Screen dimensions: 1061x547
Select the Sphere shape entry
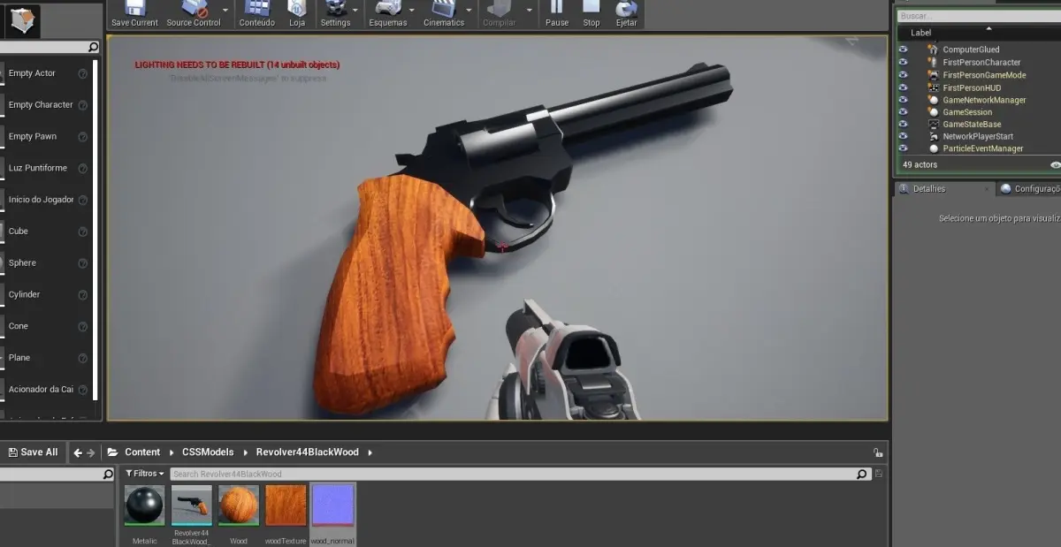tap(22, 263)
